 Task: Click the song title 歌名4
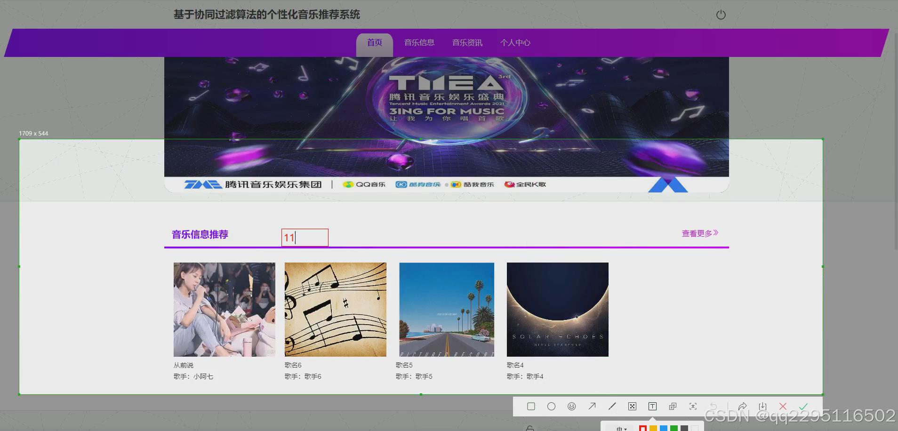(515, 365)
